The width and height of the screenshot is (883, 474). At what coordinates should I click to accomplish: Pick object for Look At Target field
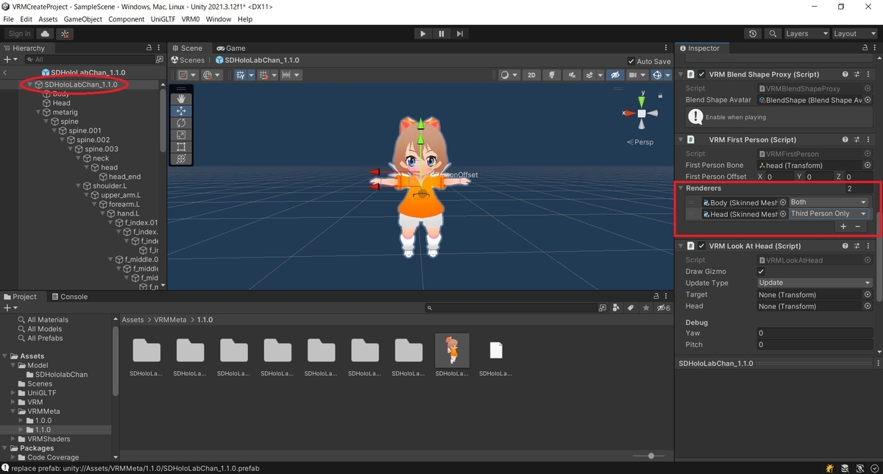tap(868, 294)
